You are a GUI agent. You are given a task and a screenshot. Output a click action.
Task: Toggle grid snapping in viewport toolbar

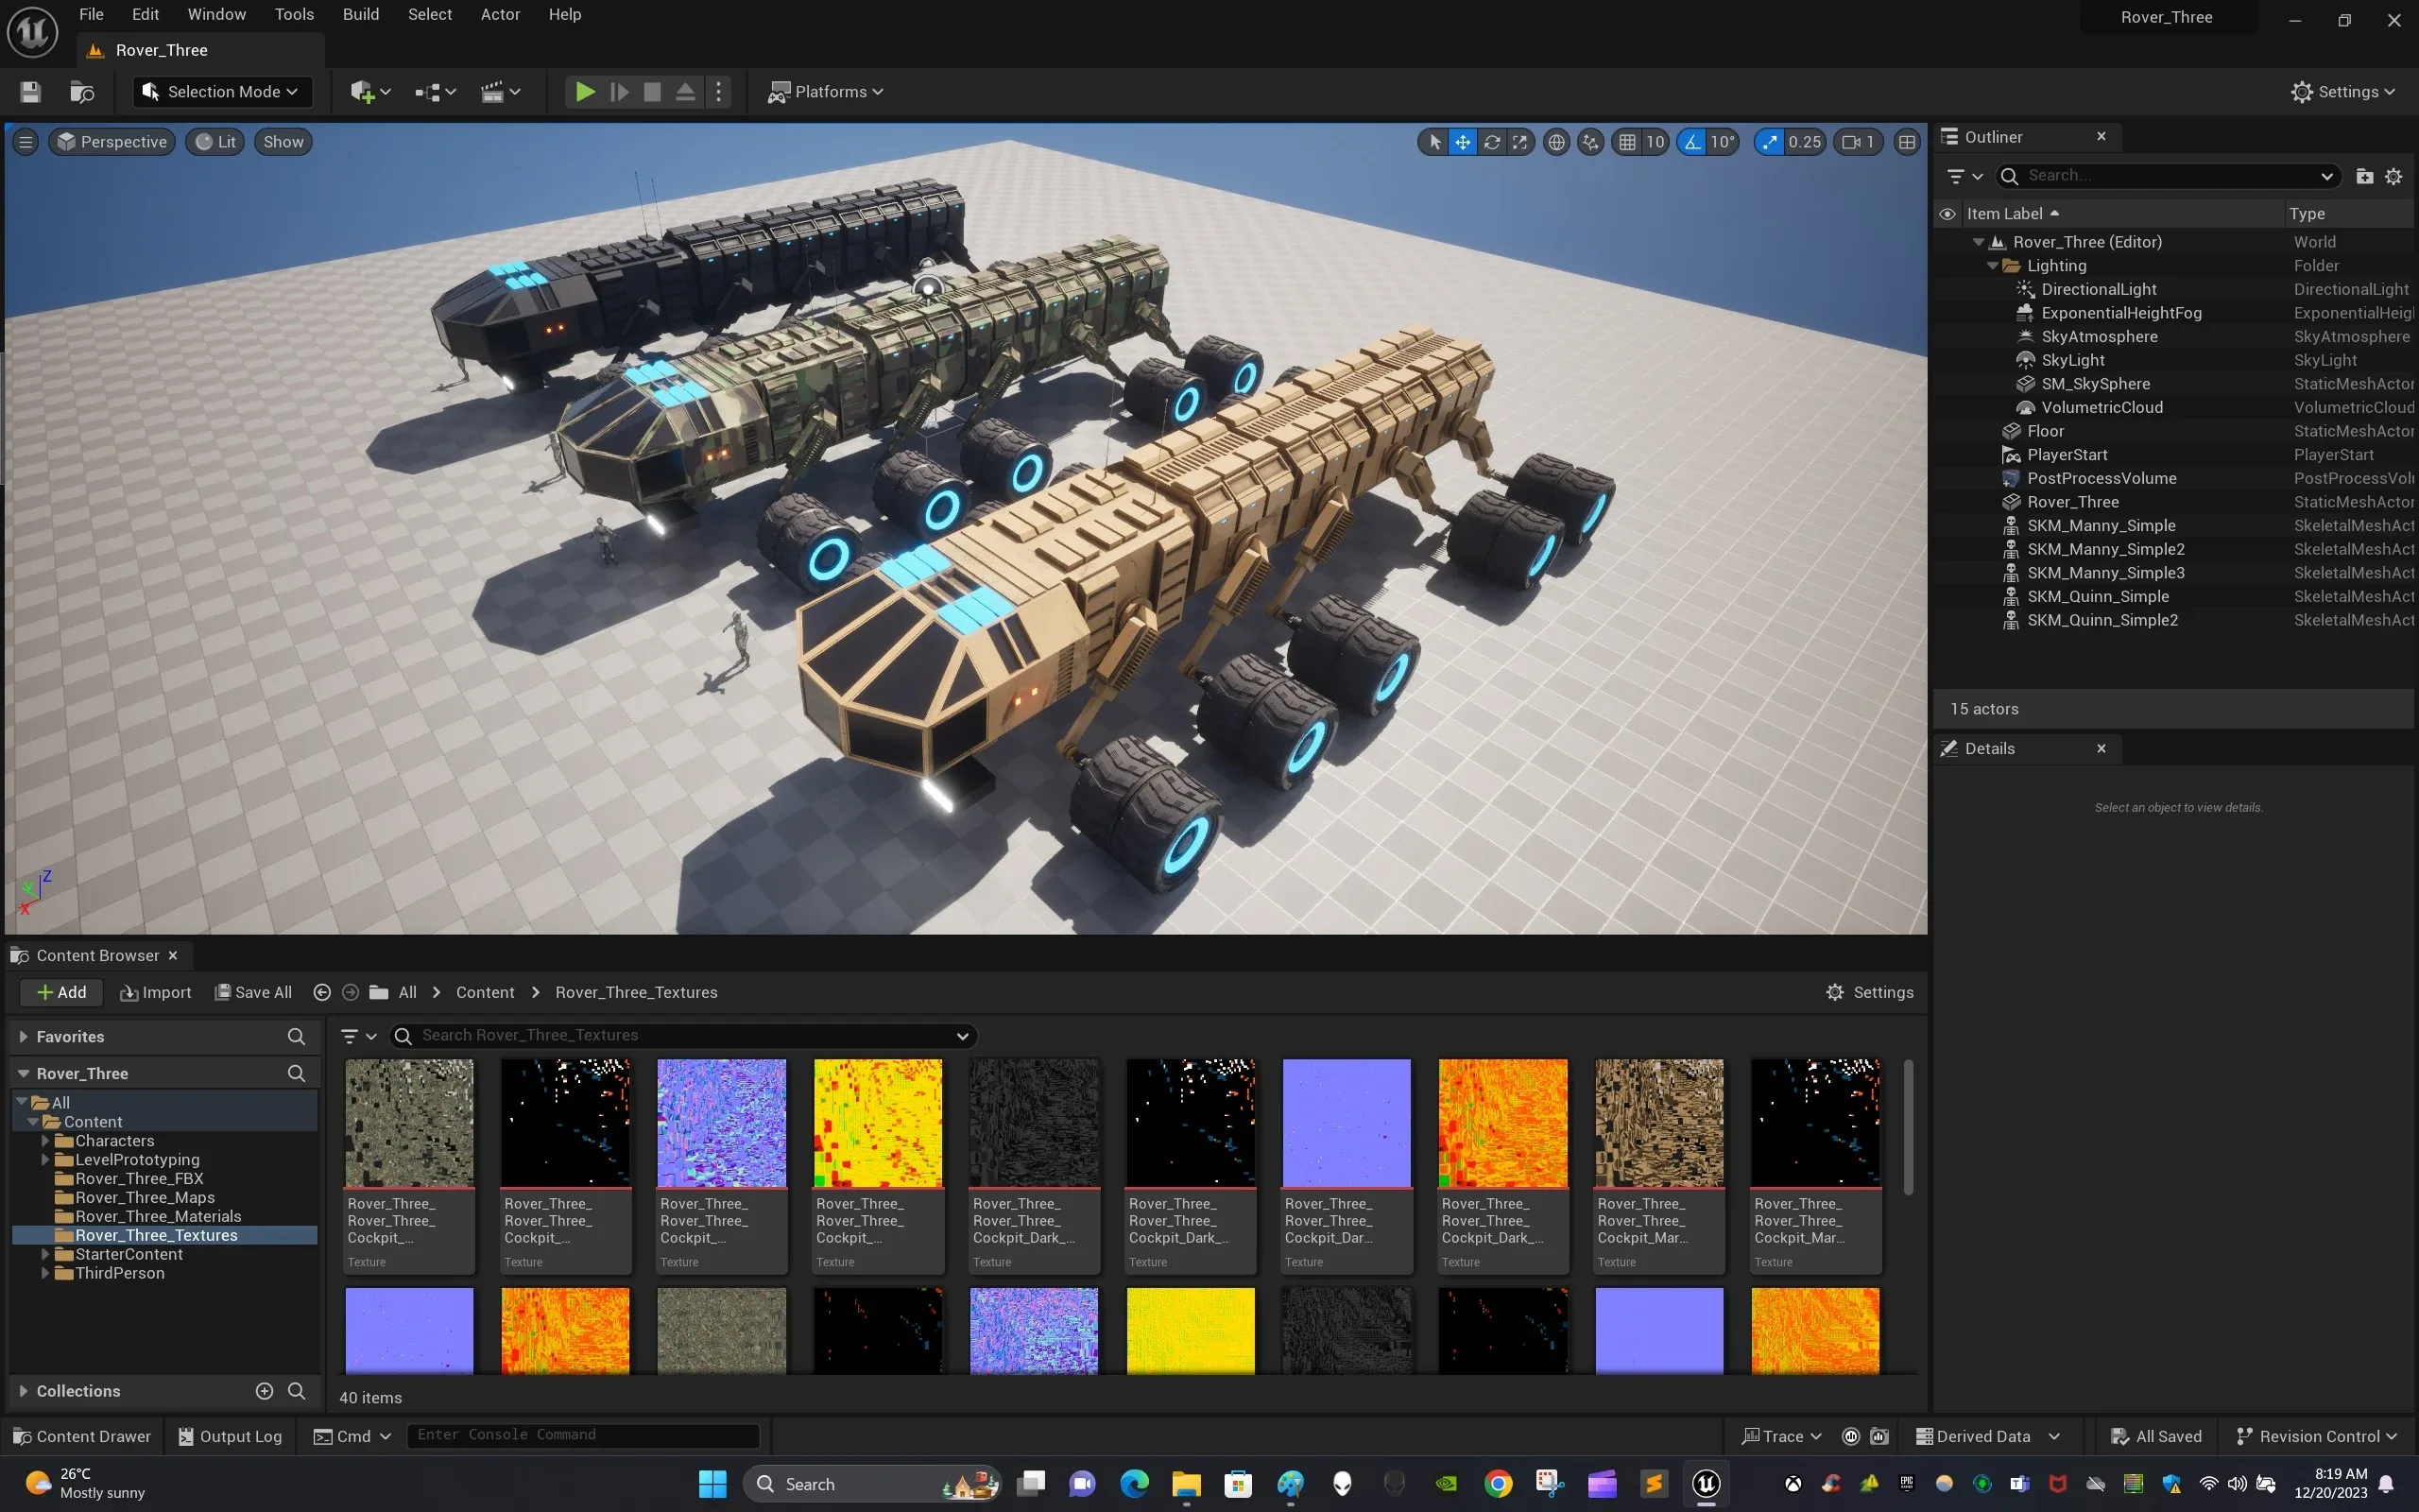coord(1627,142)
